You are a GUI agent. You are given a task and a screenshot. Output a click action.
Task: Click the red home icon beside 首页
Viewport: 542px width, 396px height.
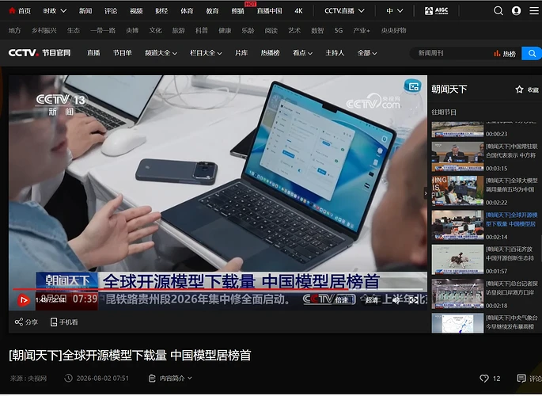click(x=12, y=10)
